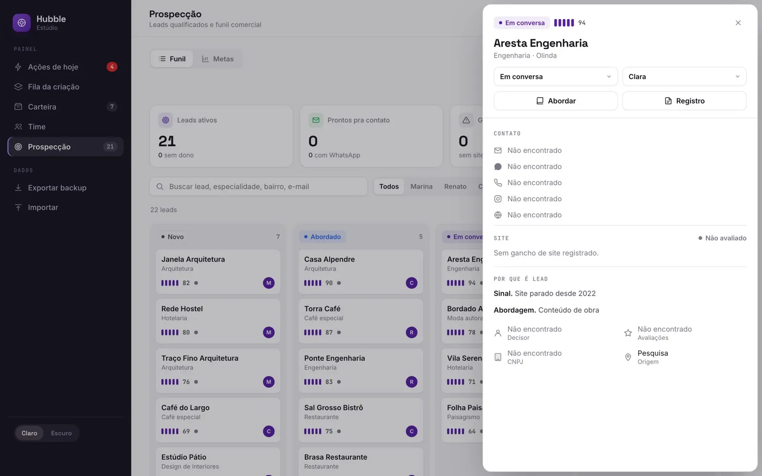Close the Aresta Engenharia panel
This screenshot has width=762, height=476.
(738, 23)
